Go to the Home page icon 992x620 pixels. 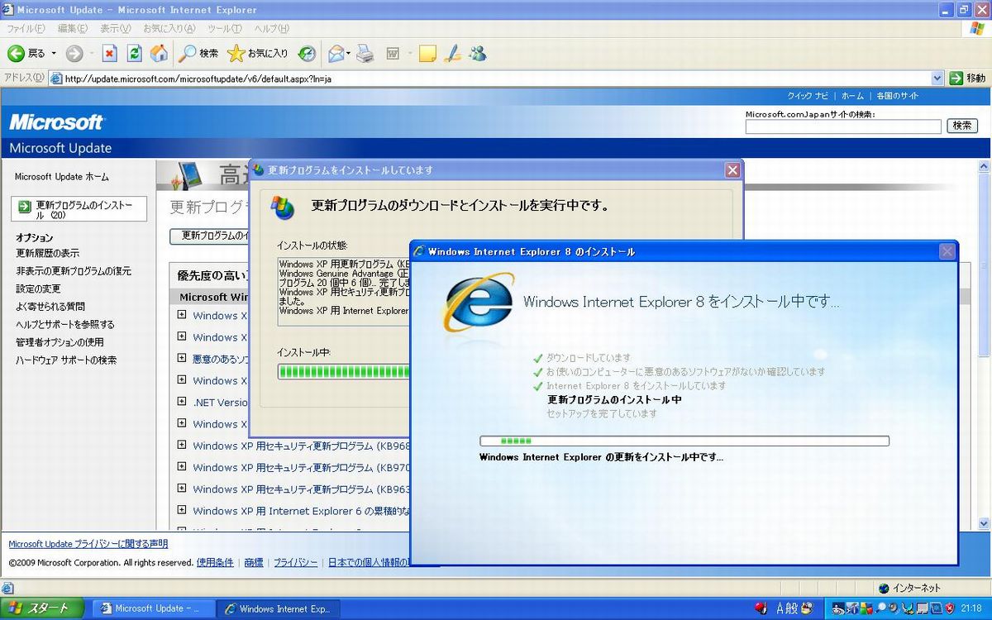[x=159, y=54]
